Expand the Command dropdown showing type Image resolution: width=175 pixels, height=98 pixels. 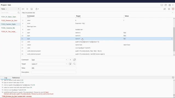coord(66,60)
